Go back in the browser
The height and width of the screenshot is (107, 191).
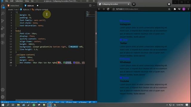(99, 9)
